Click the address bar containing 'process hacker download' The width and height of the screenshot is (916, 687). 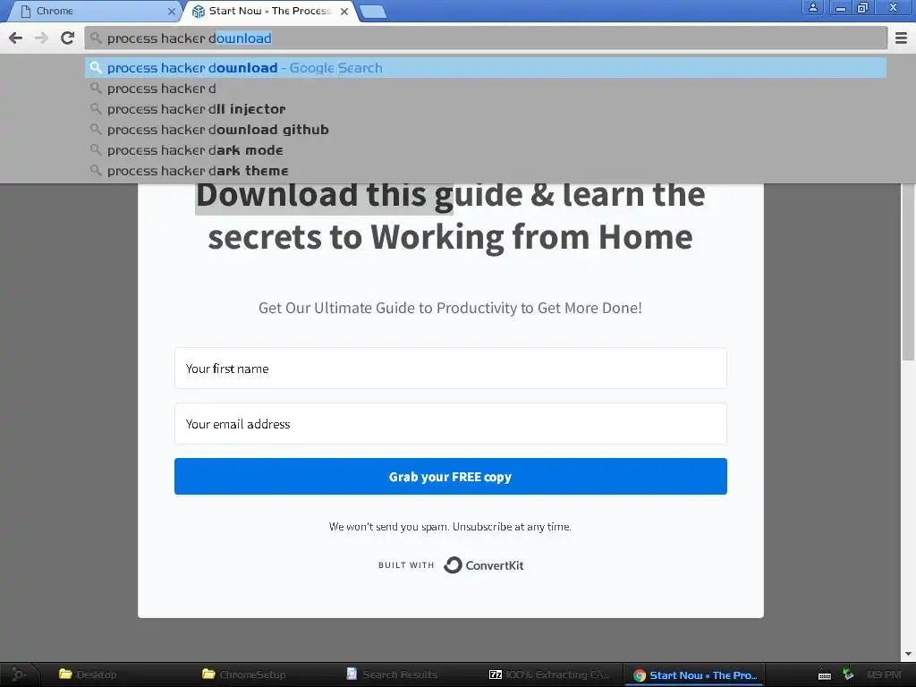click(486, 38)
